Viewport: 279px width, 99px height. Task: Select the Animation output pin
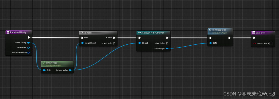28,48
